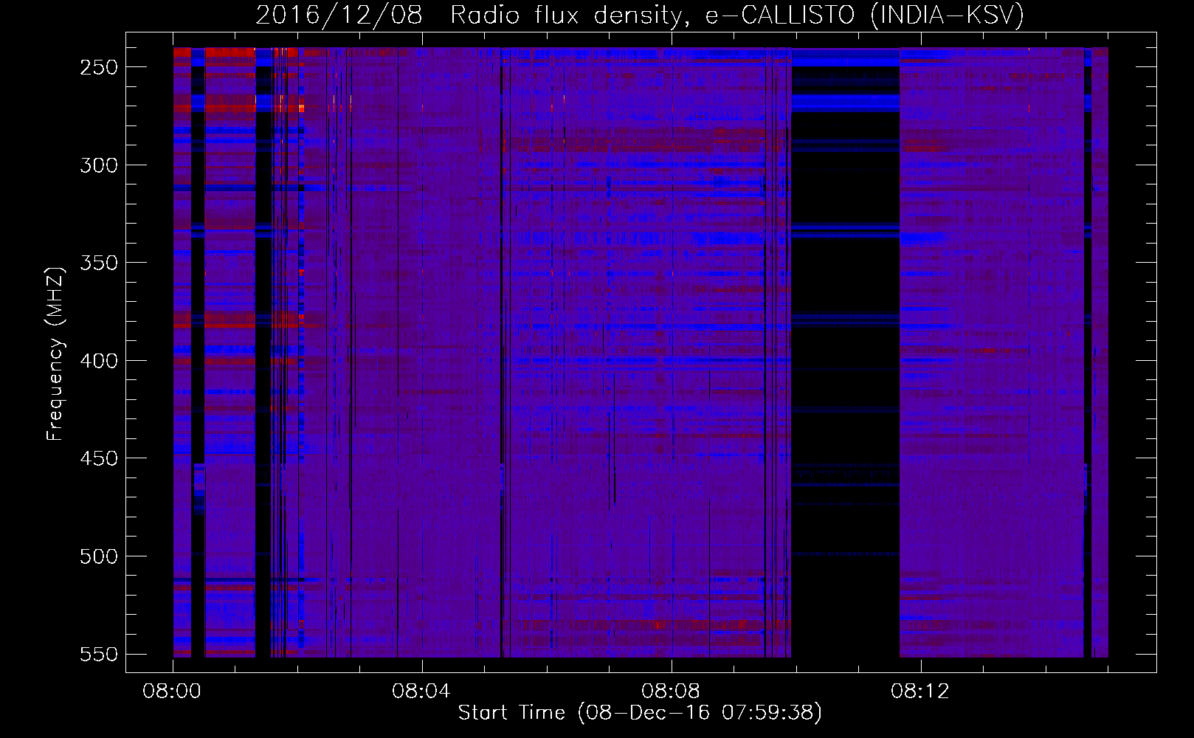Click the 08:04 time tick label
This screenshot has width=1194, height=738.
421,692
